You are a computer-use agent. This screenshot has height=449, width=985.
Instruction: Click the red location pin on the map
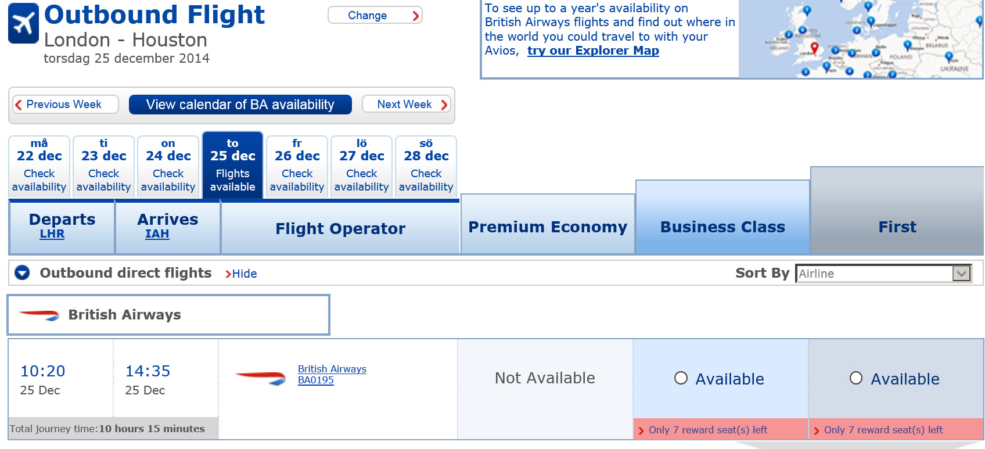click(814, 47)
